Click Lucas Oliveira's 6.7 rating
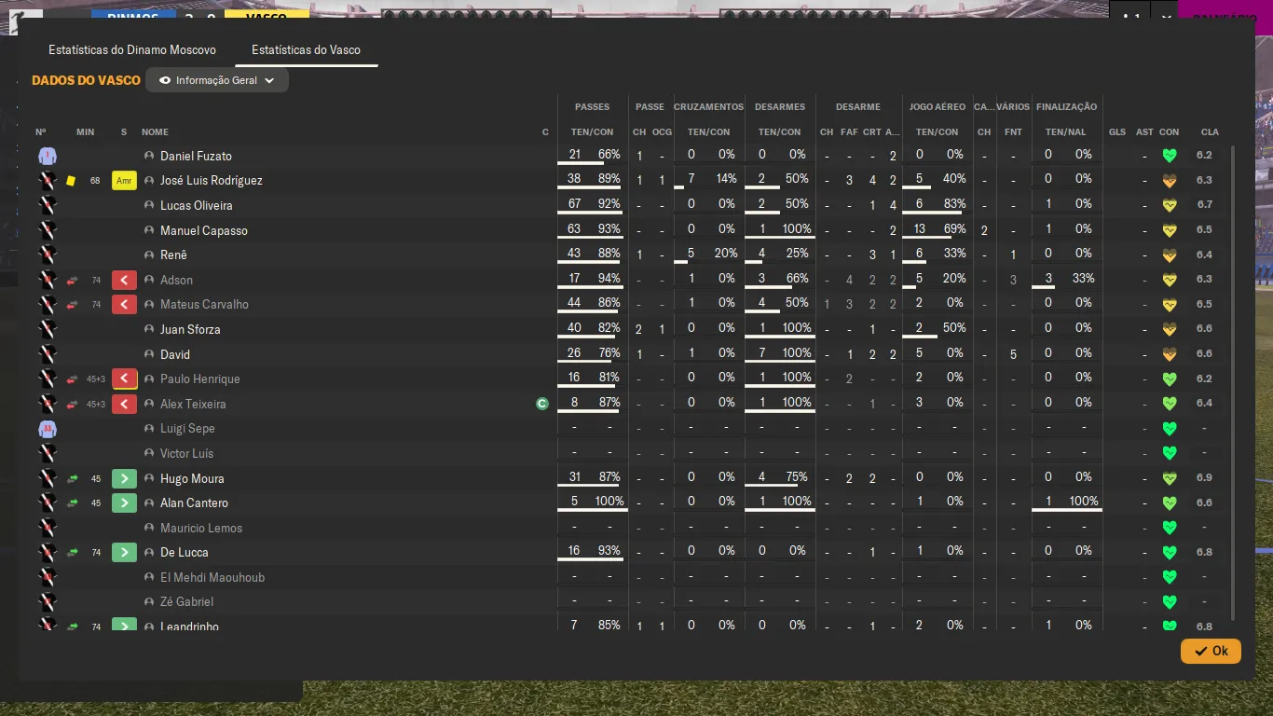Image resolution: width=1273 pixels, height=716 pixels. pos(1205,205)
